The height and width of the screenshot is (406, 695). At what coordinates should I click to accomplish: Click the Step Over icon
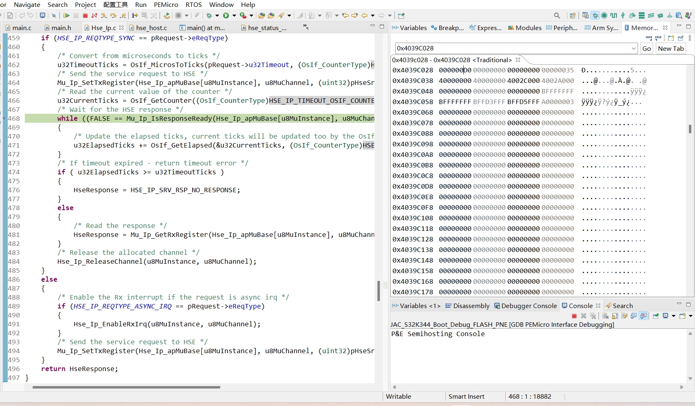point(113,15)
